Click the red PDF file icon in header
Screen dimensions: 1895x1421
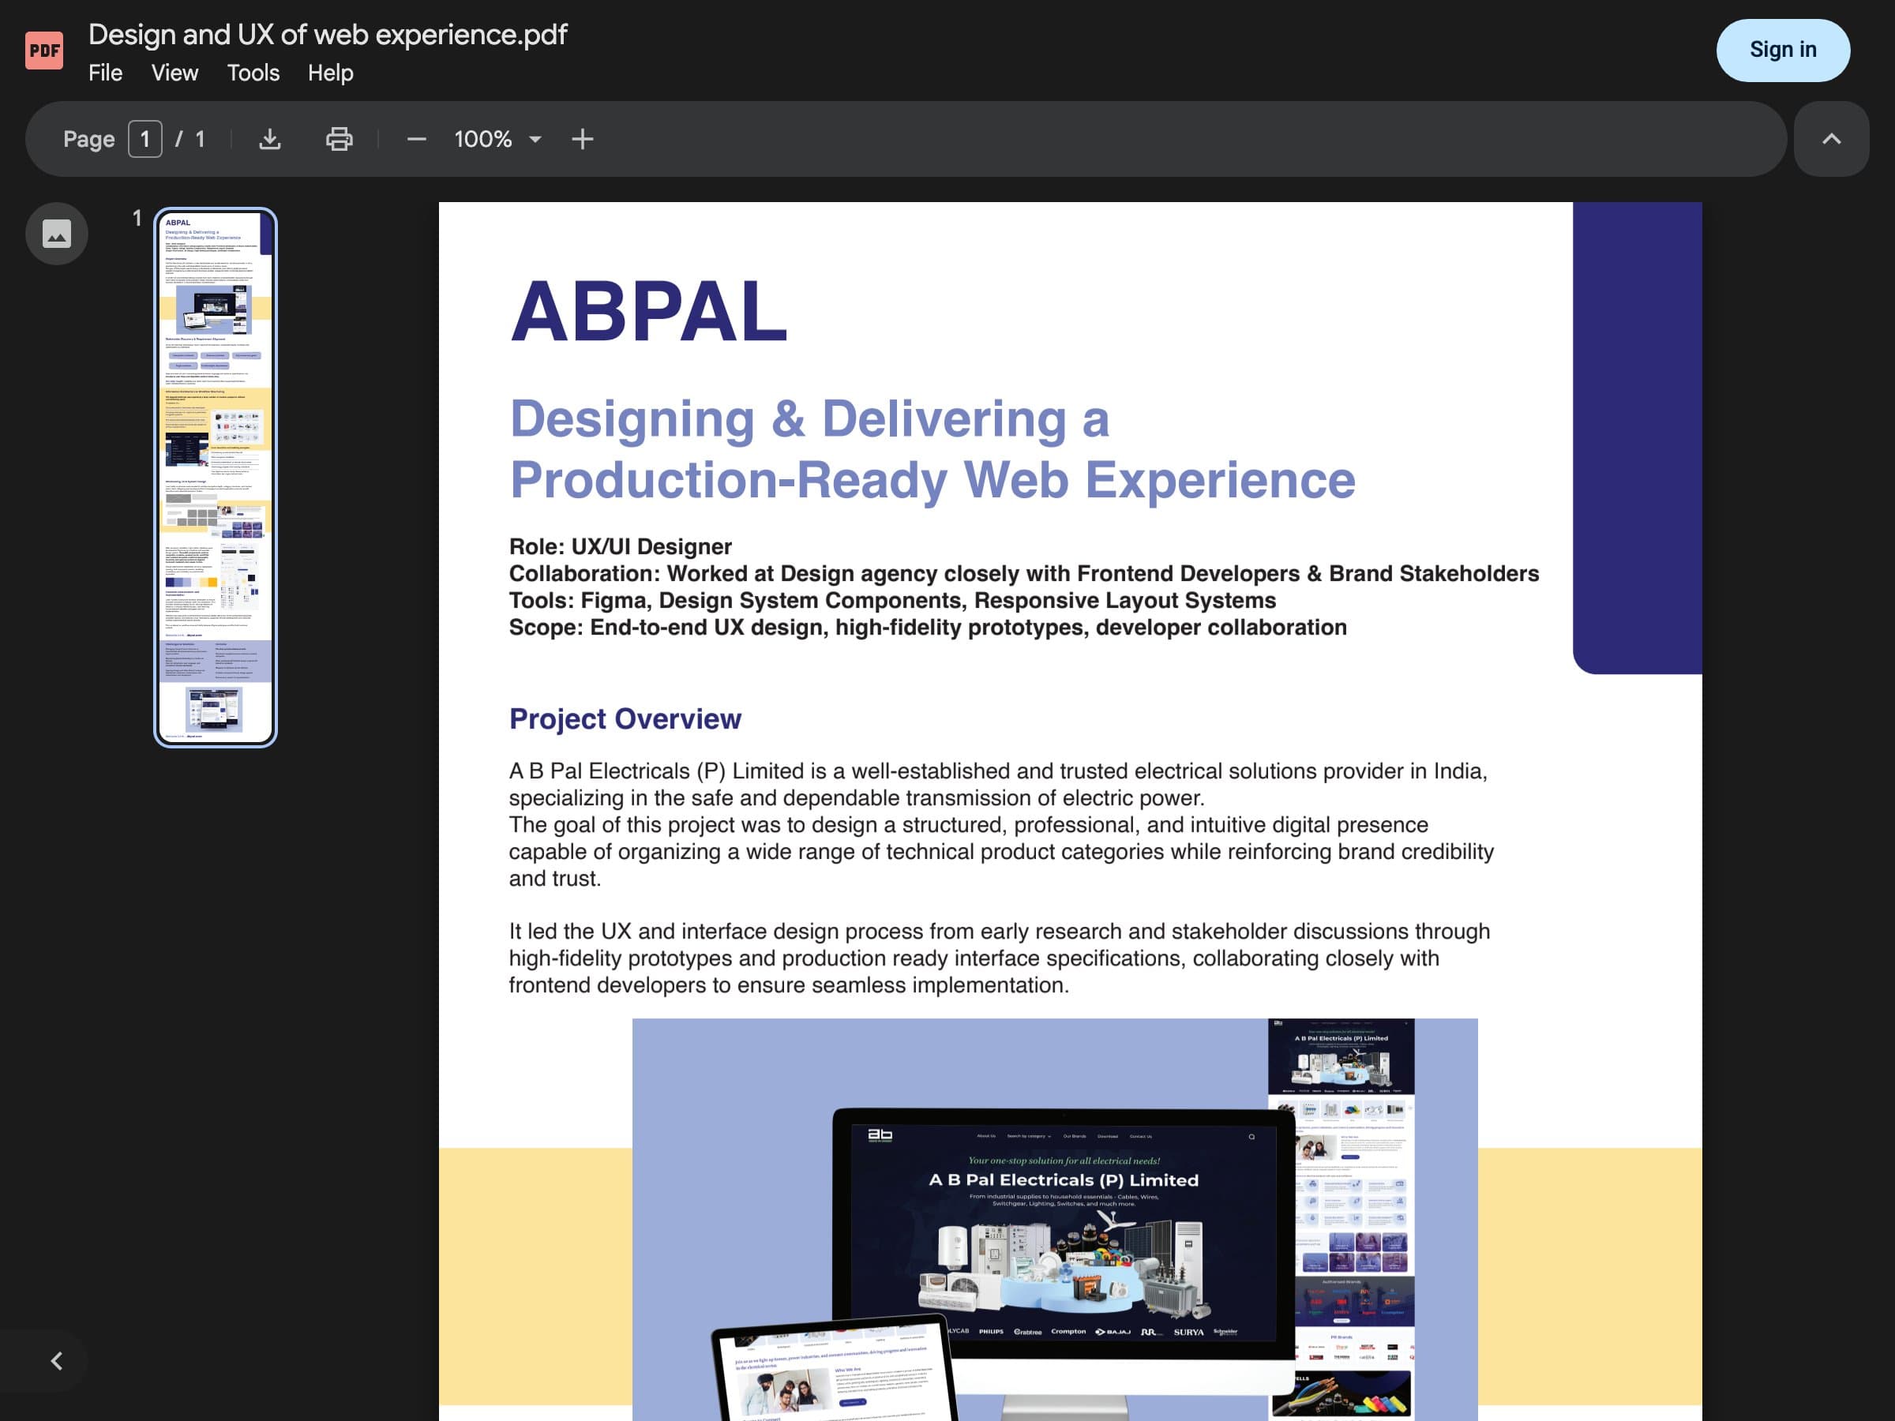(43, 49)
